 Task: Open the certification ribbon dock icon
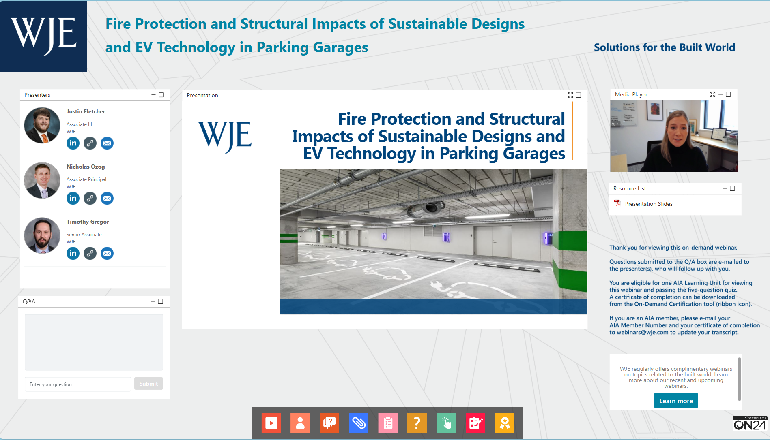pyautogui.click(x=505, y=423)
